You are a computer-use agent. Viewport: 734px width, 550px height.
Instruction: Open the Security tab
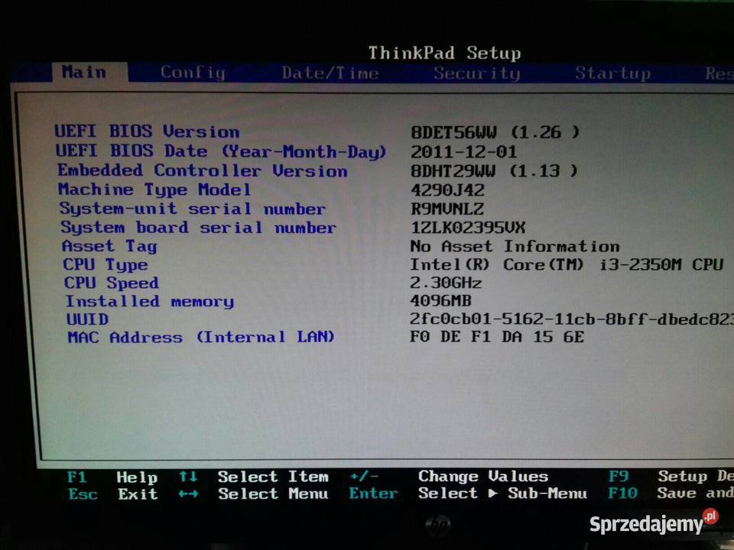pyautogui.click(x=476, y=73)
